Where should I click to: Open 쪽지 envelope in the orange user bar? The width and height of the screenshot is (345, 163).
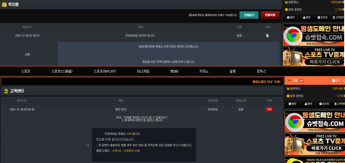(336, 80)
